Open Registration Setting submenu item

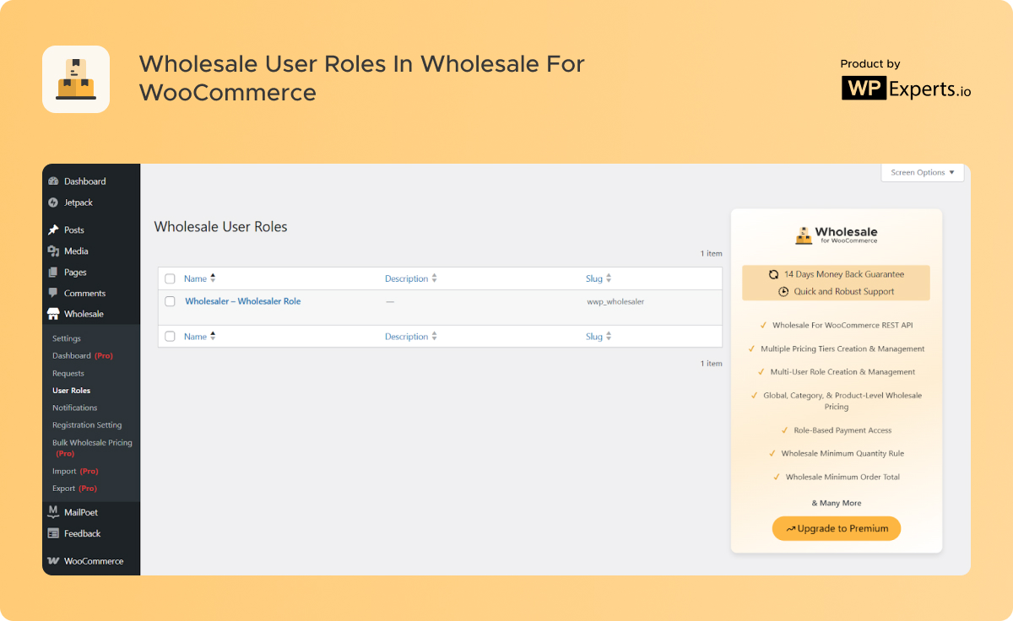87,425
